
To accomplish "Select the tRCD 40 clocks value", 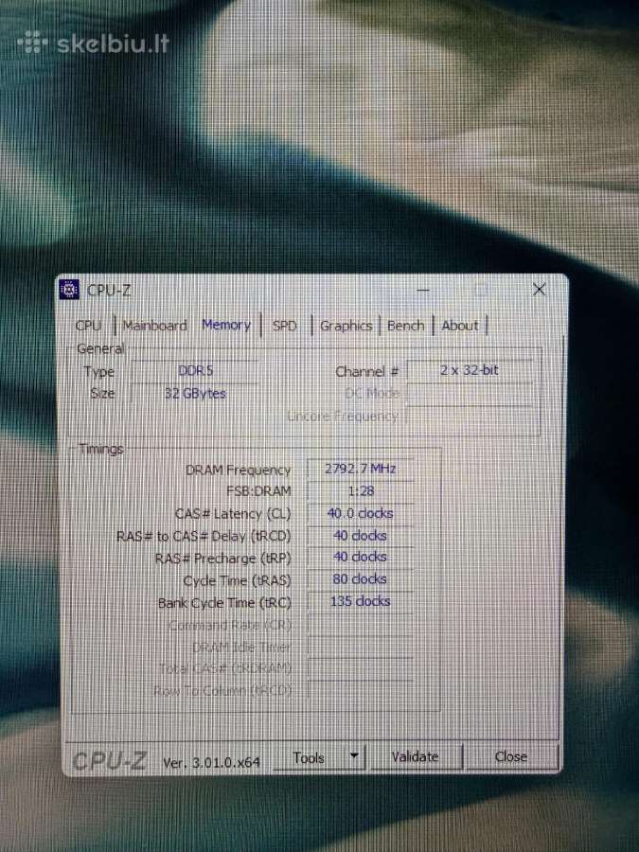I will click(x=361, y=535).
